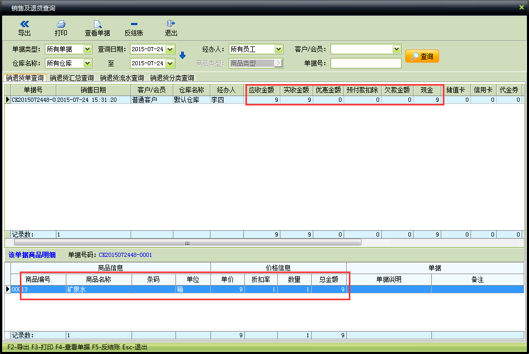Viewport: 529px width, 354px height.
Task: Click the 退出 exit icon
Action: click(171, 24)
